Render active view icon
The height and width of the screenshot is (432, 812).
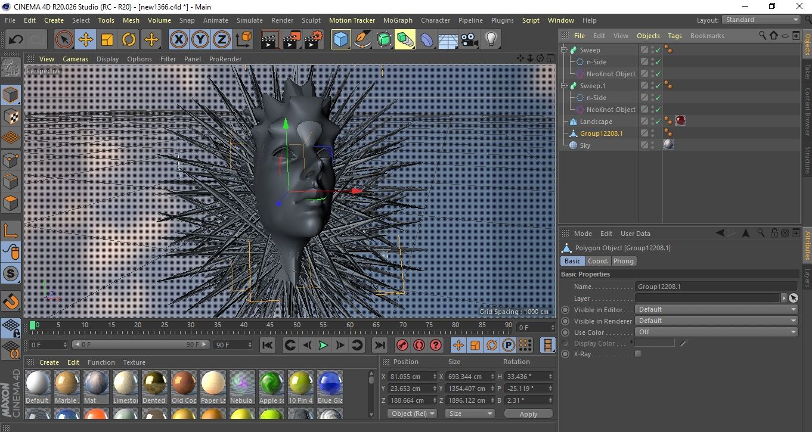coord(270,40)
